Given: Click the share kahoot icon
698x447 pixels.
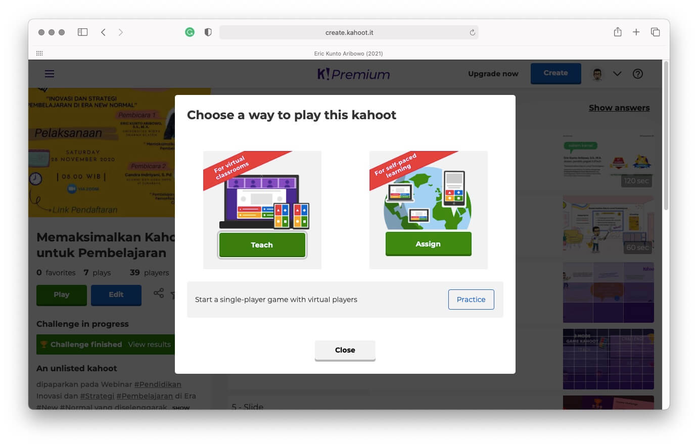Looking at the screenshot, I should tap(159, 293).
